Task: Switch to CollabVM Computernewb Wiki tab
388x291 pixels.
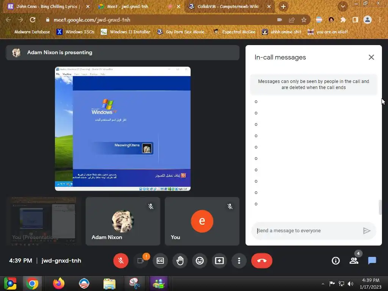Action: pyautogui.click(x=228, y=6)
